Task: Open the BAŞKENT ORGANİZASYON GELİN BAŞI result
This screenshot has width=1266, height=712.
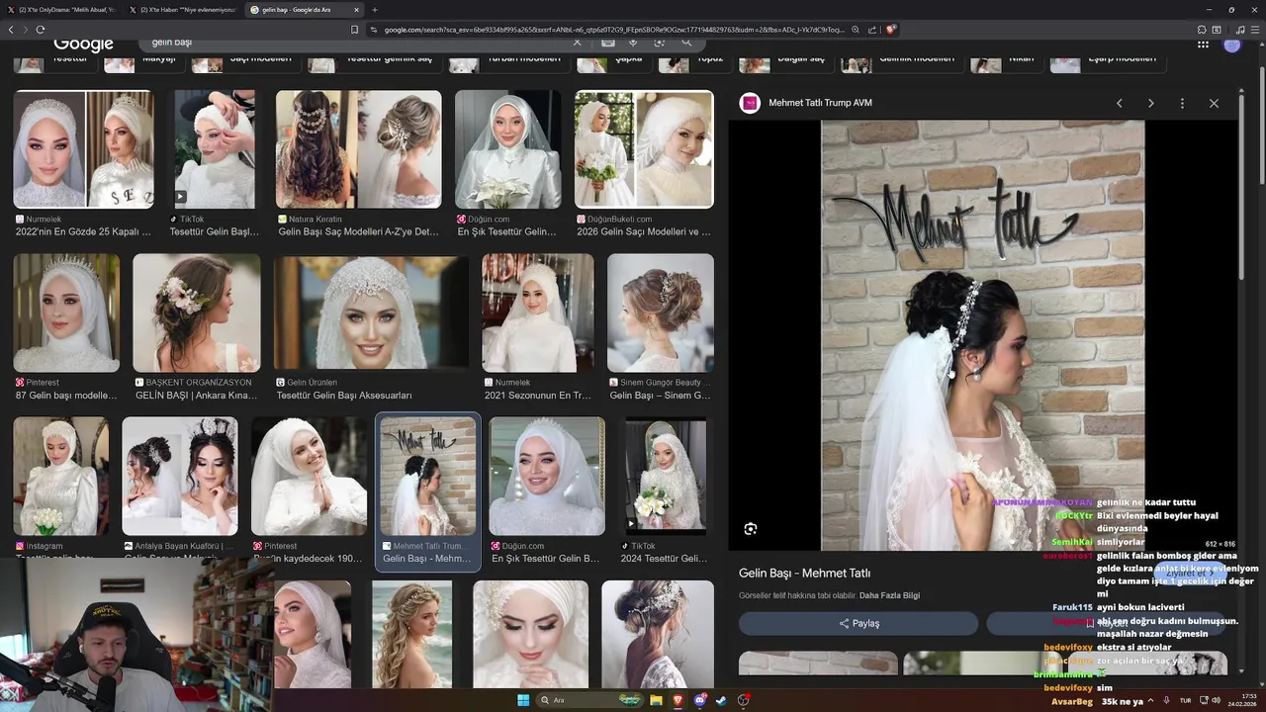Action: 197,327
